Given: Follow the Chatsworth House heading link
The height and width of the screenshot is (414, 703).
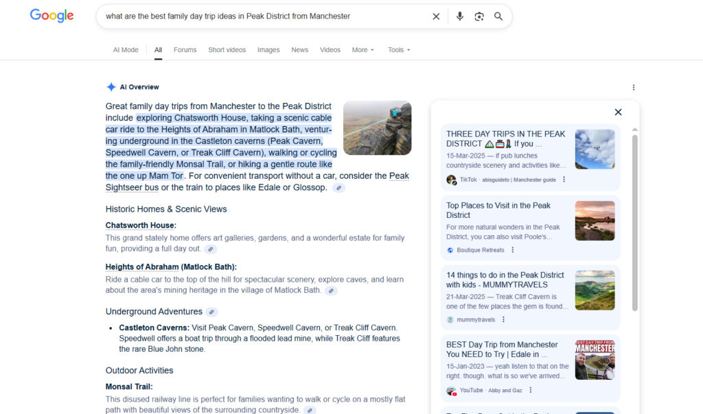Looking at the screenshot, I should [141, 226].
